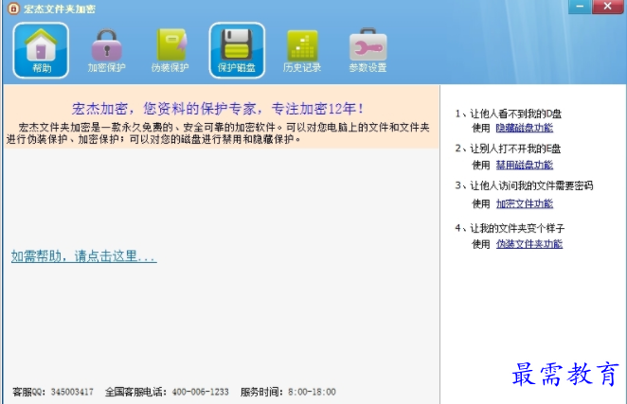Open the 历史记录 chart icon
The image size is (627, 404).
tap(302, 50)
